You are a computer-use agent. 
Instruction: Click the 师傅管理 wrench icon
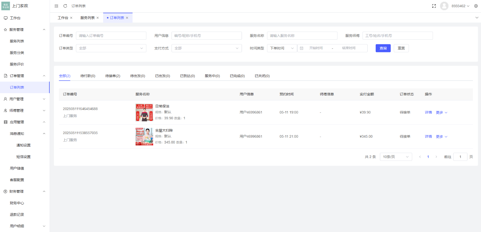(x=5, y=110)
